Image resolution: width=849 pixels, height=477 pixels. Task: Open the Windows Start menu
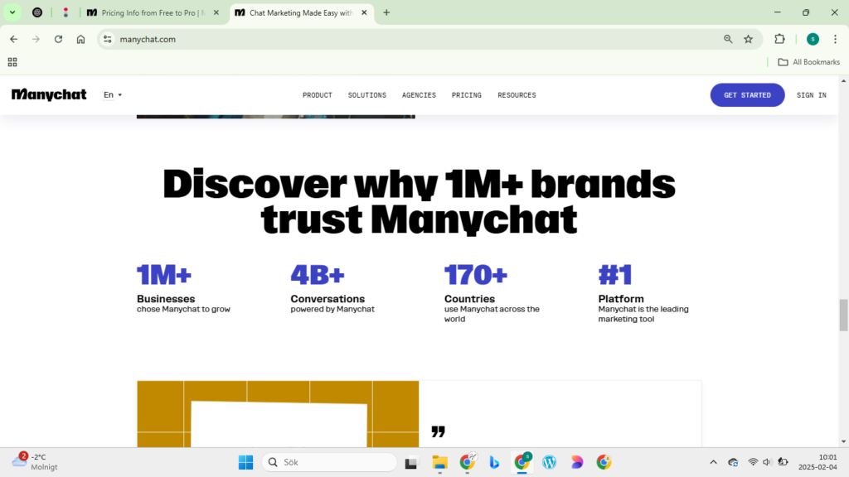click(x=245, y=462)
